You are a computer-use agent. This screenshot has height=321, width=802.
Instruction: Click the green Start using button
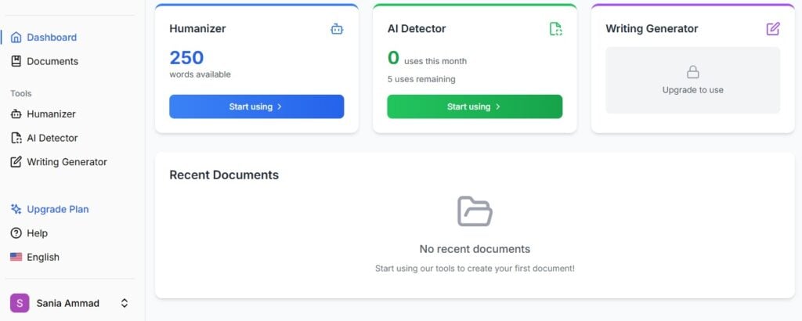[x=475, y=106]
